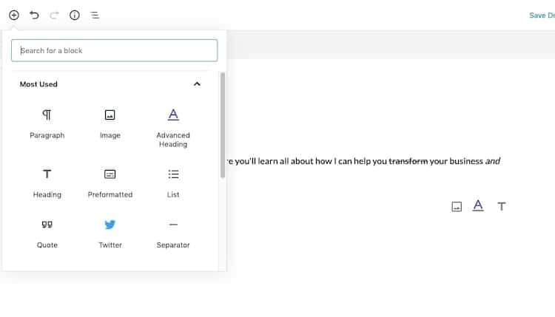Open block navigation list icon
The image size is (555, 317).
95,16
